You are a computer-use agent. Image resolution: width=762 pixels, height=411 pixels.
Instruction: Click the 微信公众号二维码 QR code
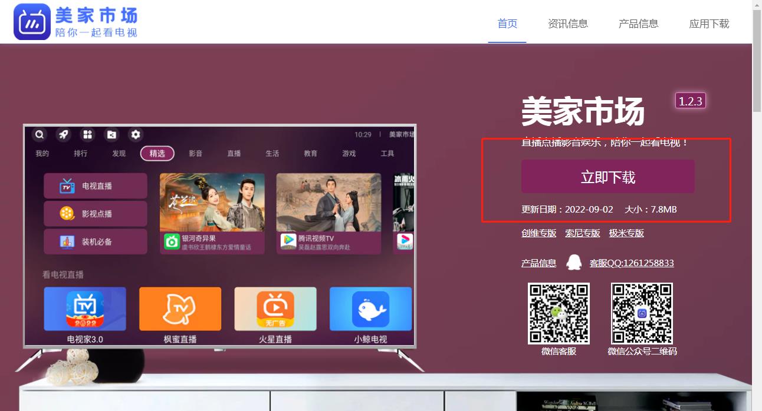(642, 313)
